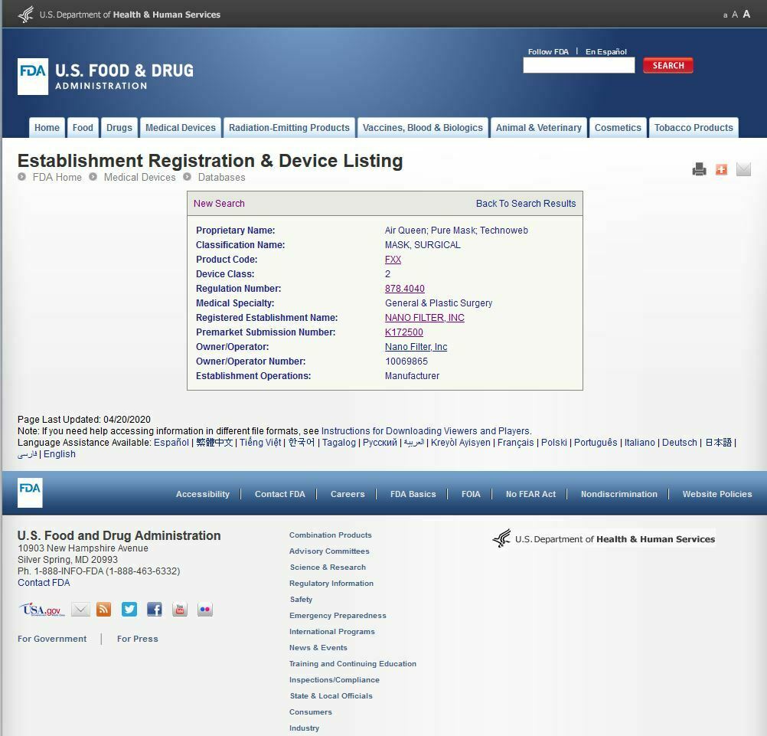The height and width of the screenshot is (736, 767).
Task: Open FDA's Facebook icon in footer
Action: tap(155, 610)
